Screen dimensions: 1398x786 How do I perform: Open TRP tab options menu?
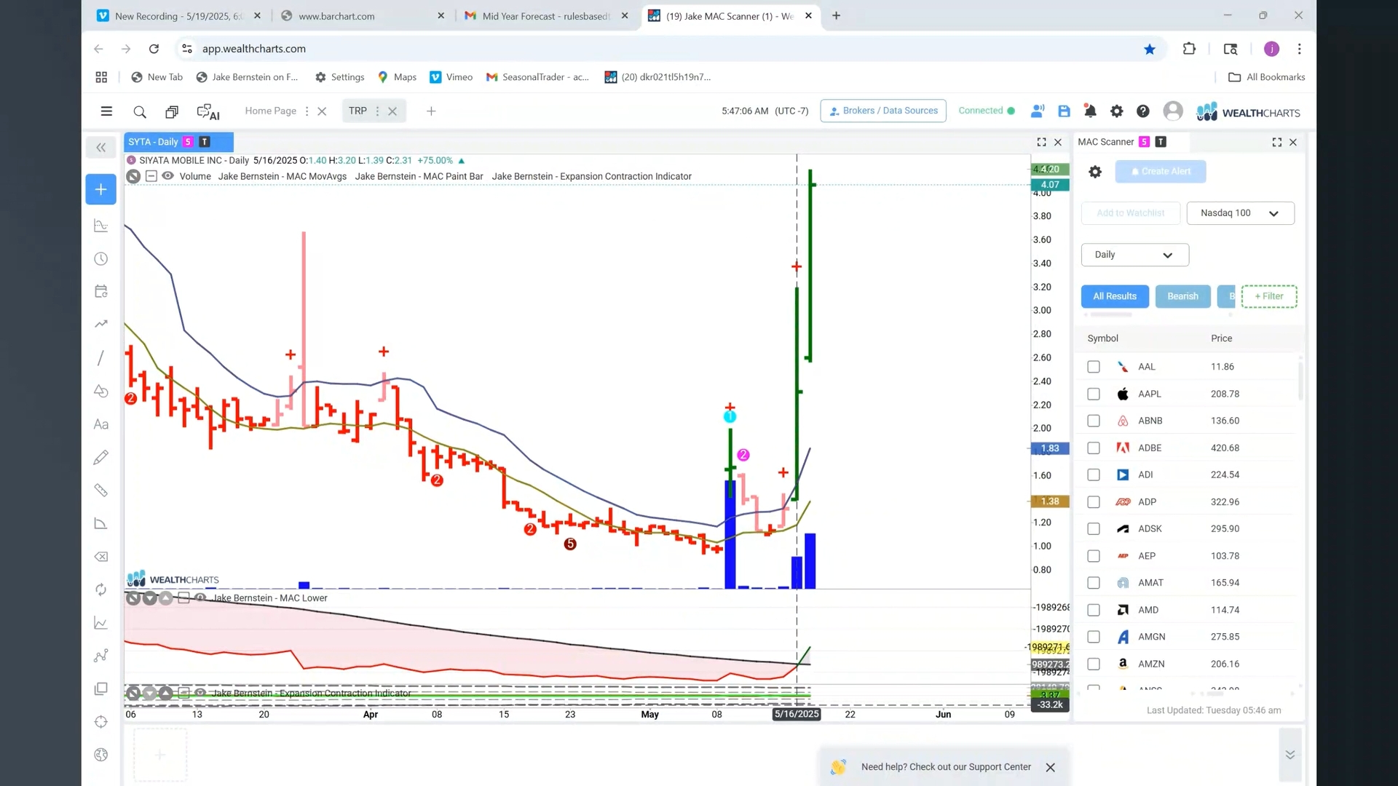(377, 111)
